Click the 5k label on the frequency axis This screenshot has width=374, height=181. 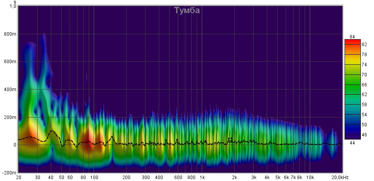[278, 178]
